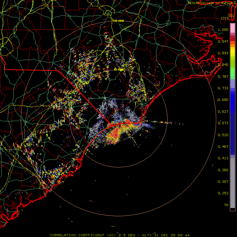Click the 0.840 color scale value
This screenshot has width=237, height=237.
click(x=223, y=65)
